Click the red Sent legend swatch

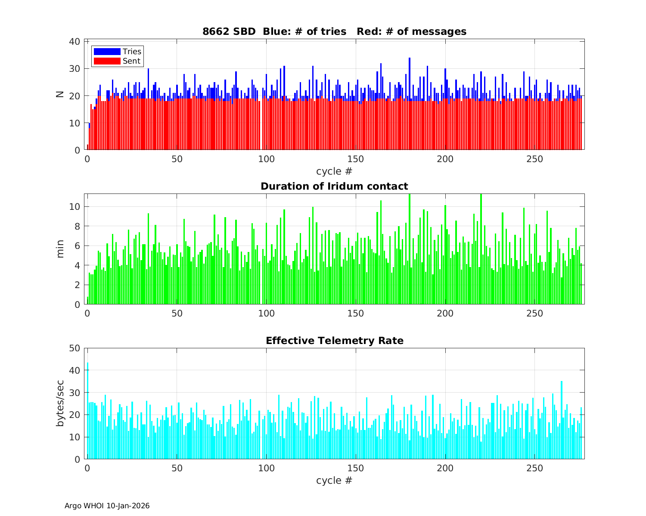(x=107, y=61)
